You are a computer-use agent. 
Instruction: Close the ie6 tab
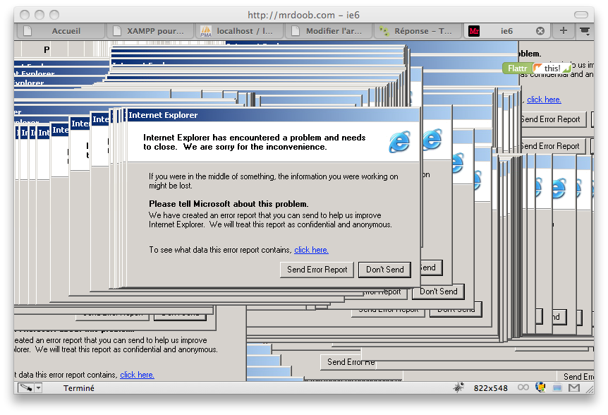coord(540,31)
